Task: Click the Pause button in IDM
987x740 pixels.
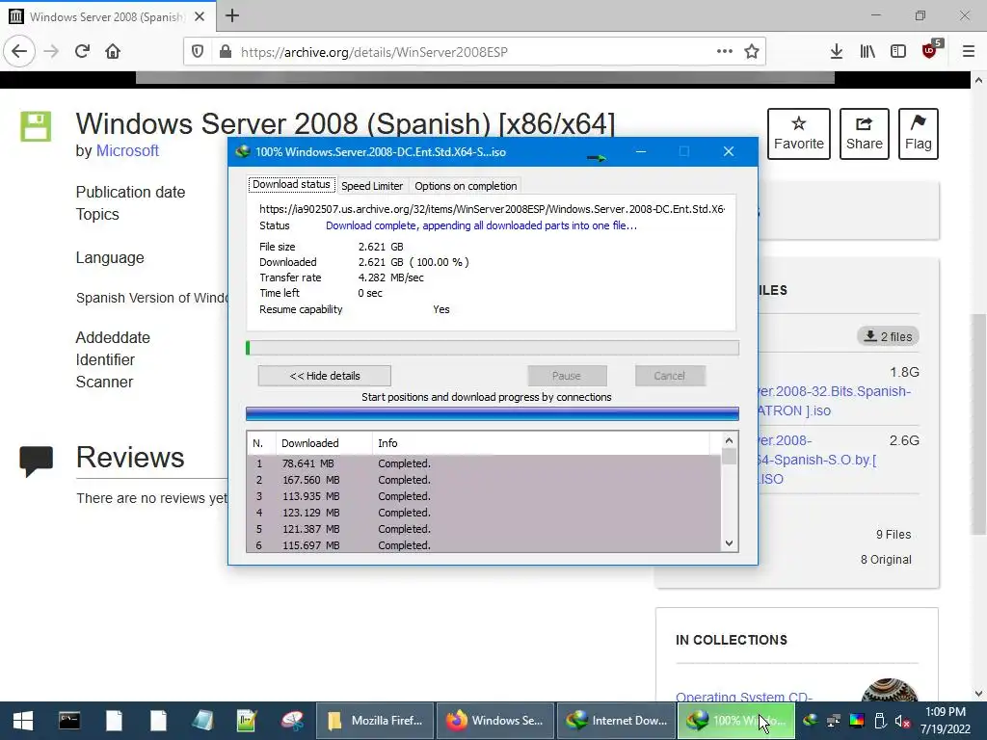Action: [x=567, y=376]
